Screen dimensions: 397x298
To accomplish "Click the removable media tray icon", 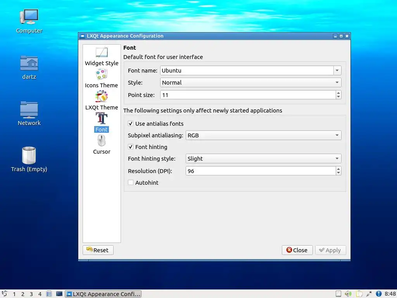I will click(338, 294).
